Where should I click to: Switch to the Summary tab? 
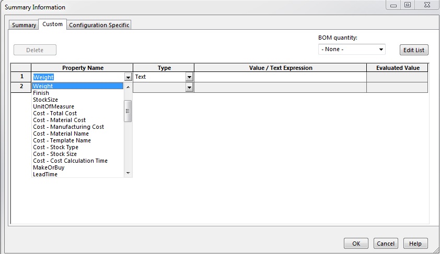pyautogui.click(x=24, y=25)
